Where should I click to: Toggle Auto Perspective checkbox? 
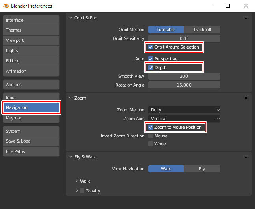click(151, 59)
